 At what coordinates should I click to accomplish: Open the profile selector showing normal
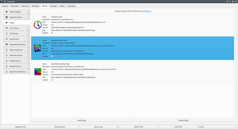tap(217, 127)
